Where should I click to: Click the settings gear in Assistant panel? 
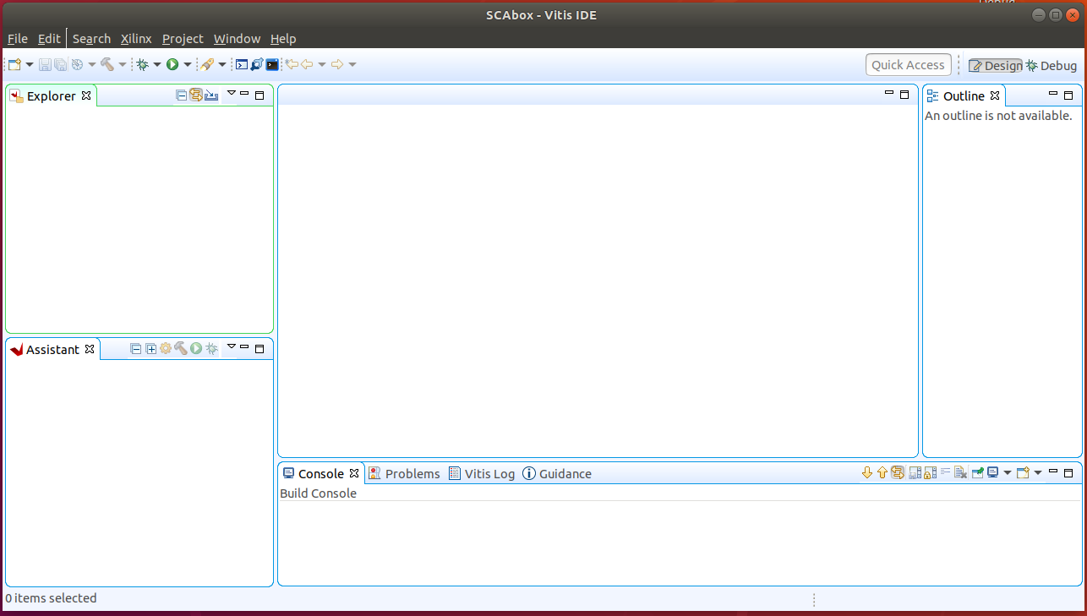click(x=166, y=348)
